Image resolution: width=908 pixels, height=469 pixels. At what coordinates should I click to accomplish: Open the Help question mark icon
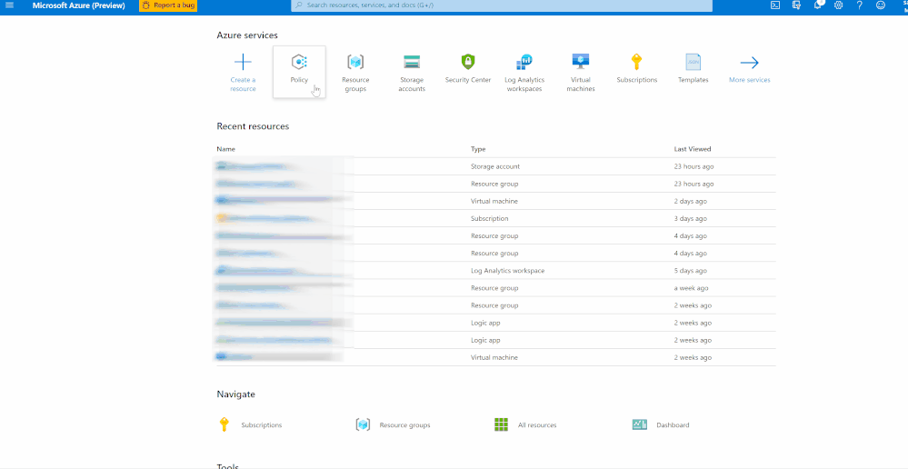click(x=859, y=5)
